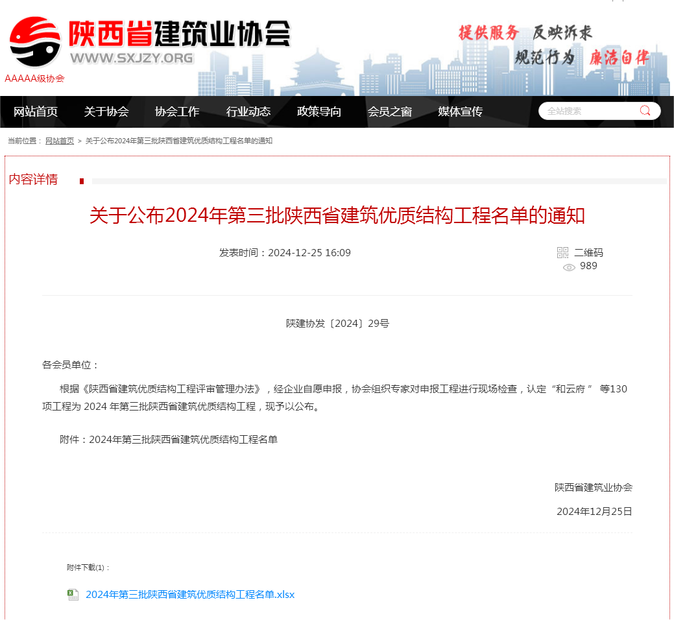This screenshot has height=620, width=674.
Task: Click the Excel file icon beside attachment
Action: (x=73, y=595)
